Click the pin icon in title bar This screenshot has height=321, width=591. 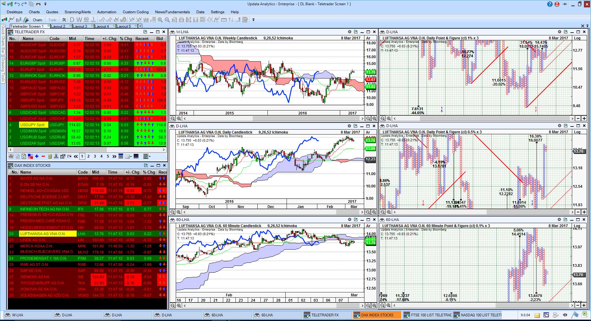tap(565, 4)
